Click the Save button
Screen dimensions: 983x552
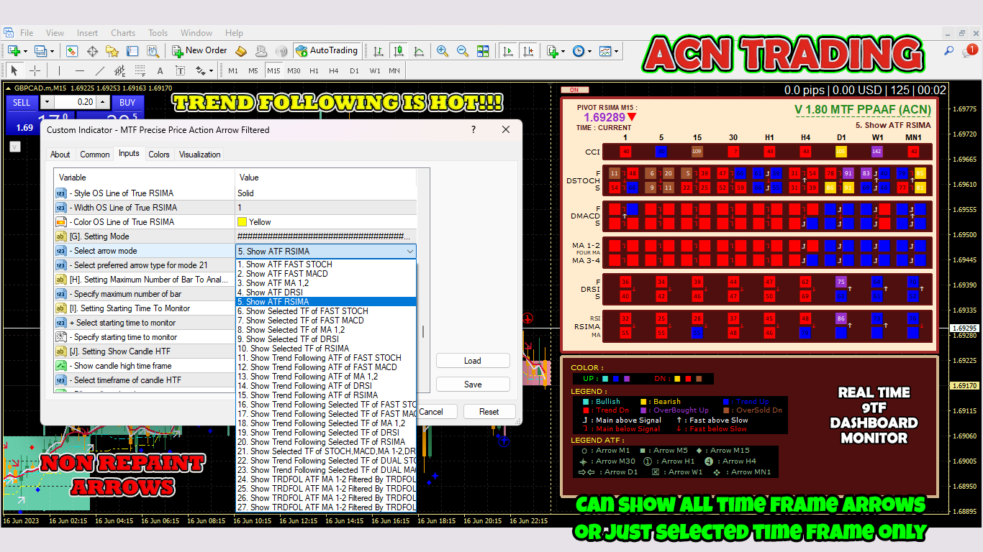(x=473, y=385)
